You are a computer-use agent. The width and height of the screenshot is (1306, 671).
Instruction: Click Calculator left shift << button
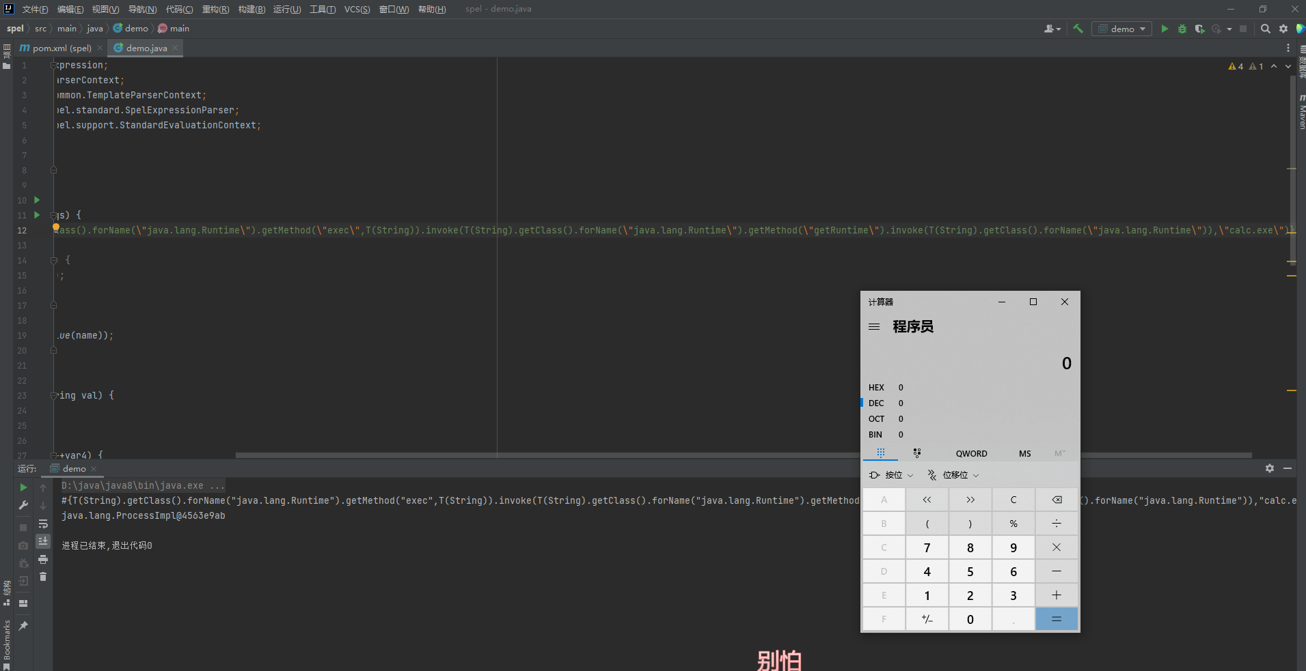click(x=927, y=500)
